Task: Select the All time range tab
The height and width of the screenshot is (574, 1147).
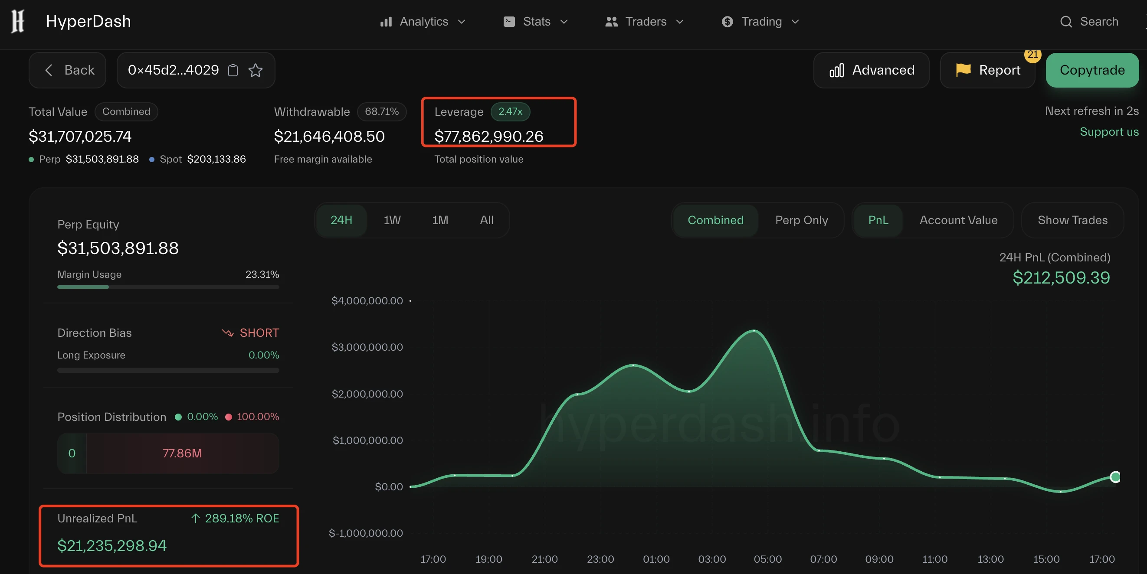Action: click(x=486, y=220)
